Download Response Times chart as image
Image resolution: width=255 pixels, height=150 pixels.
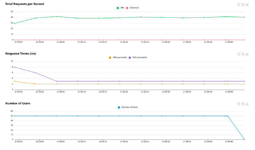click(x=247, y=54)
